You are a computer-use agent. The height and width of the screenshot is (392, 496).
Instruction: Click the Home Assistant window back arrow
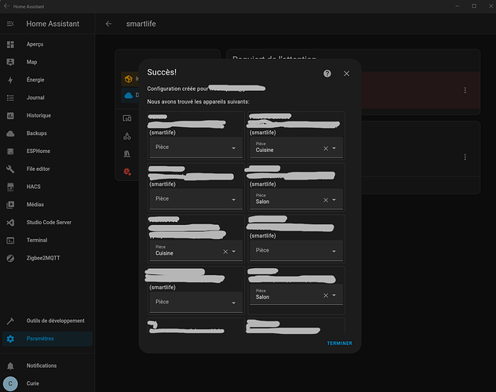tap(6, 6)
